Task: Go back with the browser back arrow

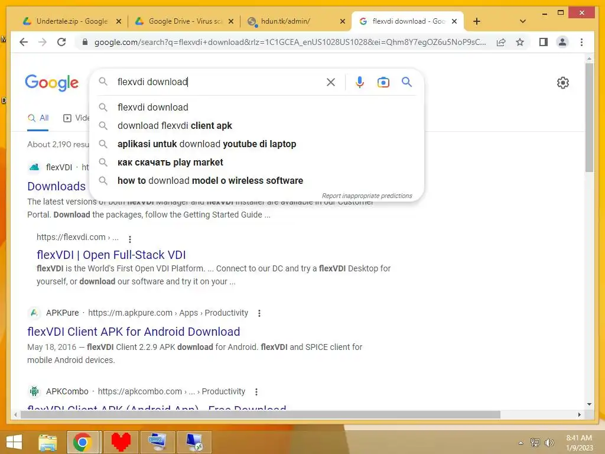Action: pos(24,42)
